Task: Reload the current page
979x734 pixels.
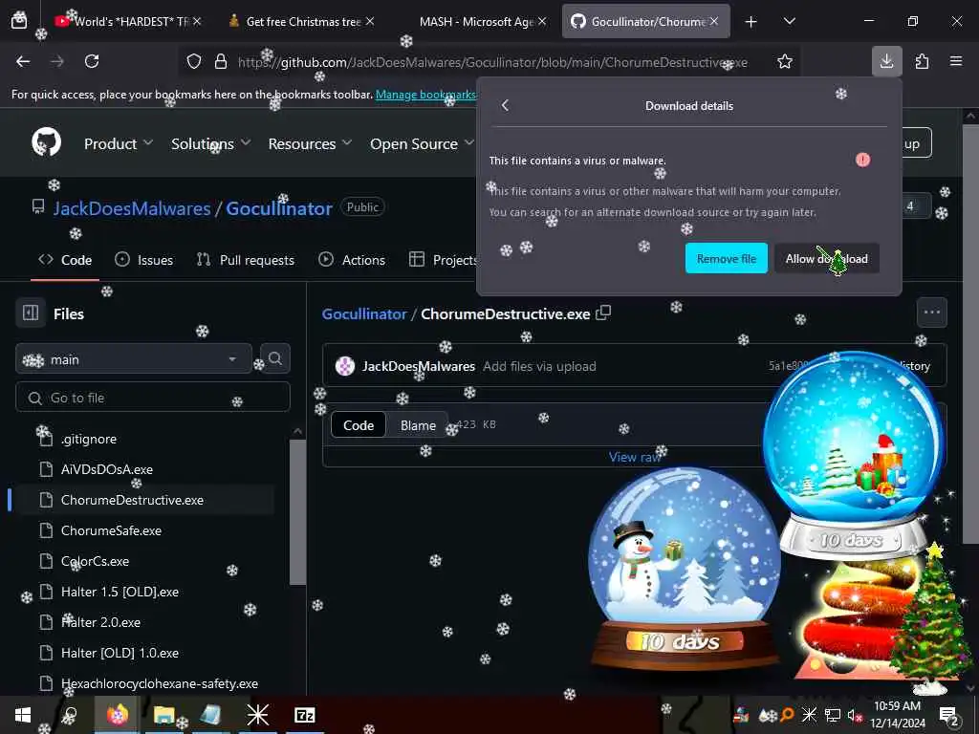Action: click(x=92, y=61)
